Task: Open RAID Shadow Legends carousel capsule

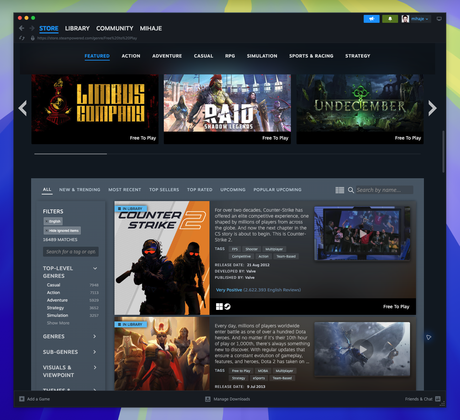Action: 227,109
